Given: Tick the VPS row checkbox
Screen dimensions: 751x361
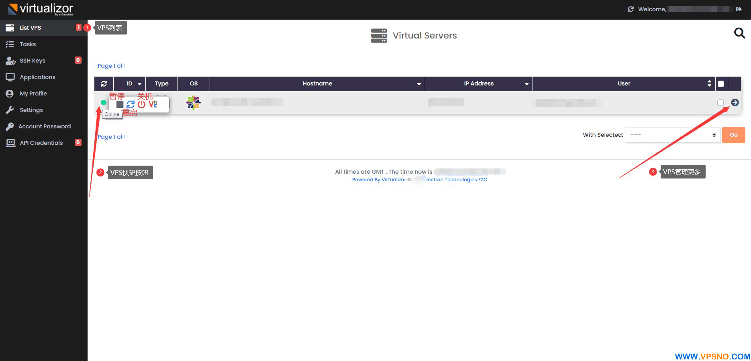Looking at the screenshot, I should click(x=720, y=103).
